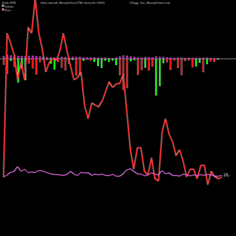Image resolution: width=236 pixels, height=236 pixels.
Task: Select the Price legend label
Action: pos(8,10)
